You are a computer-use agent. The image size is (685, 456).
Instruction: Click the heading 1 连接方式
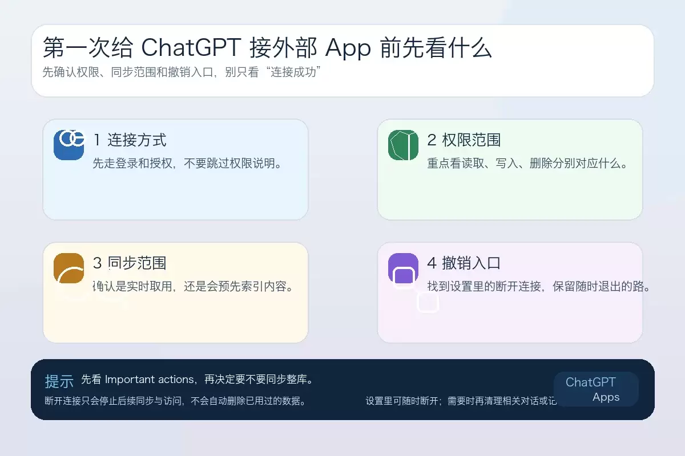(130, 140)
